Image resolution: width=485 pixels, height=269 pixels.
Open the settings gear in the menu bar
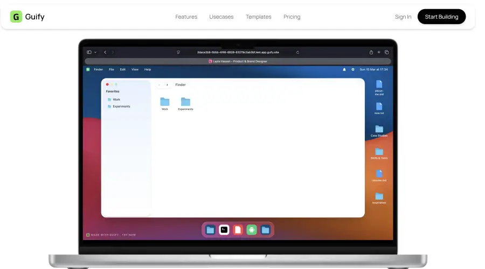click(353, 69)
